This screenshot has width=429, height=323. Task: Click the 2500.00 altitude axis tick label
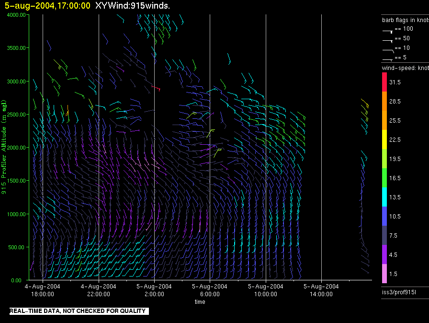pyautogui.click(x=16, y=115)
